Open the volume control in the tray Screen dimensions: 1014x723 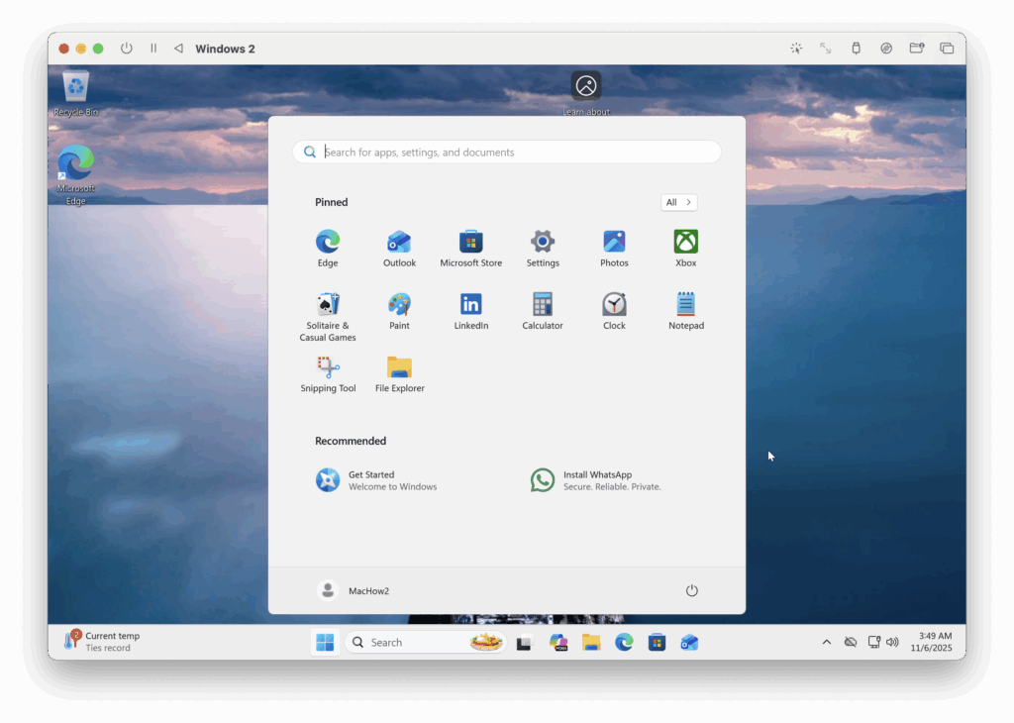(892, 642)
